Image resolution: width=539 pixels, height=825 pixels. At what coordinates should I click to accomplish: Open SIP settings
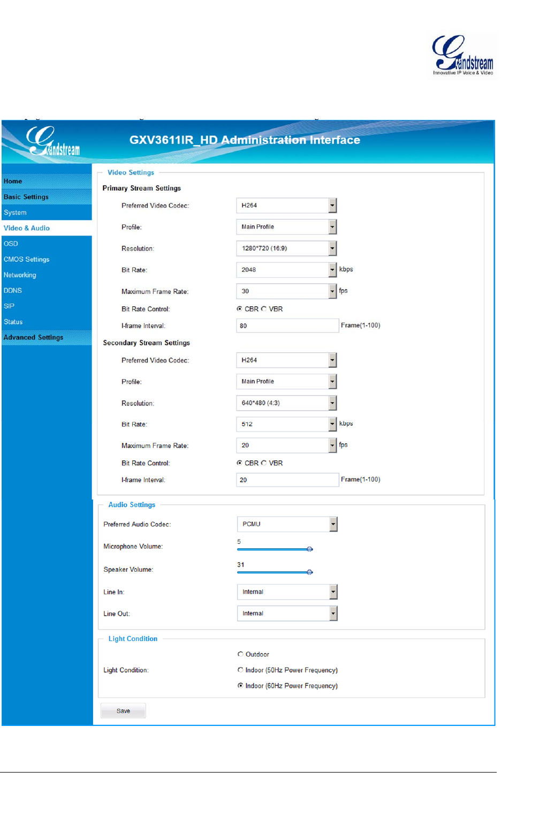47,306
